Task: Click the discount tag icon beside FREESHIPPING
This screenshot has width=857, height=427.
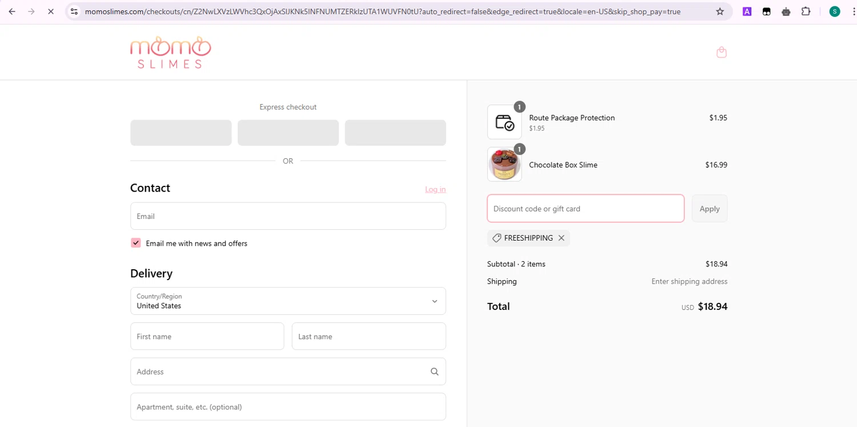Action: coord(496,238)
